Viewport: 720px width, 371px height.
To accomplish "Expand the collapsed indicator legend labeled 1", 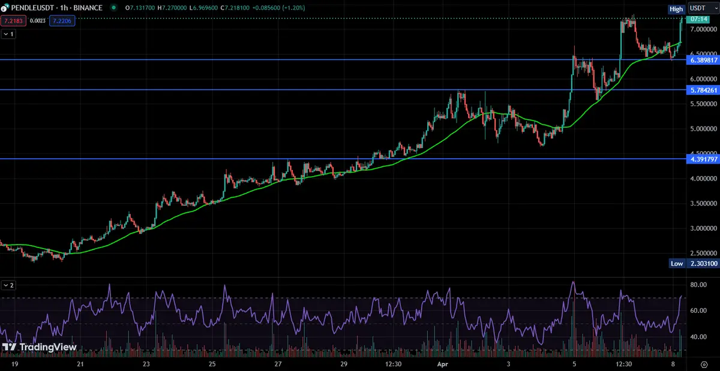I will [8, 34].
